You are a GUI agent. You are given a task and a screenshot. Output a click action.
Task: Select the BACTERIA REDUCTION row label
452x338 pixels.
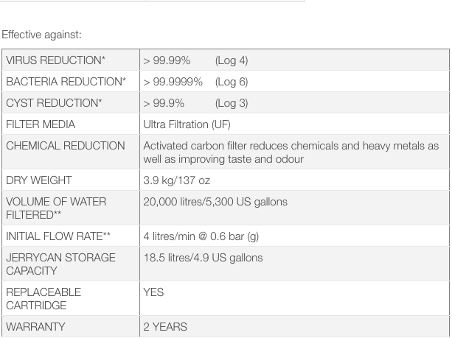[66, 82]
